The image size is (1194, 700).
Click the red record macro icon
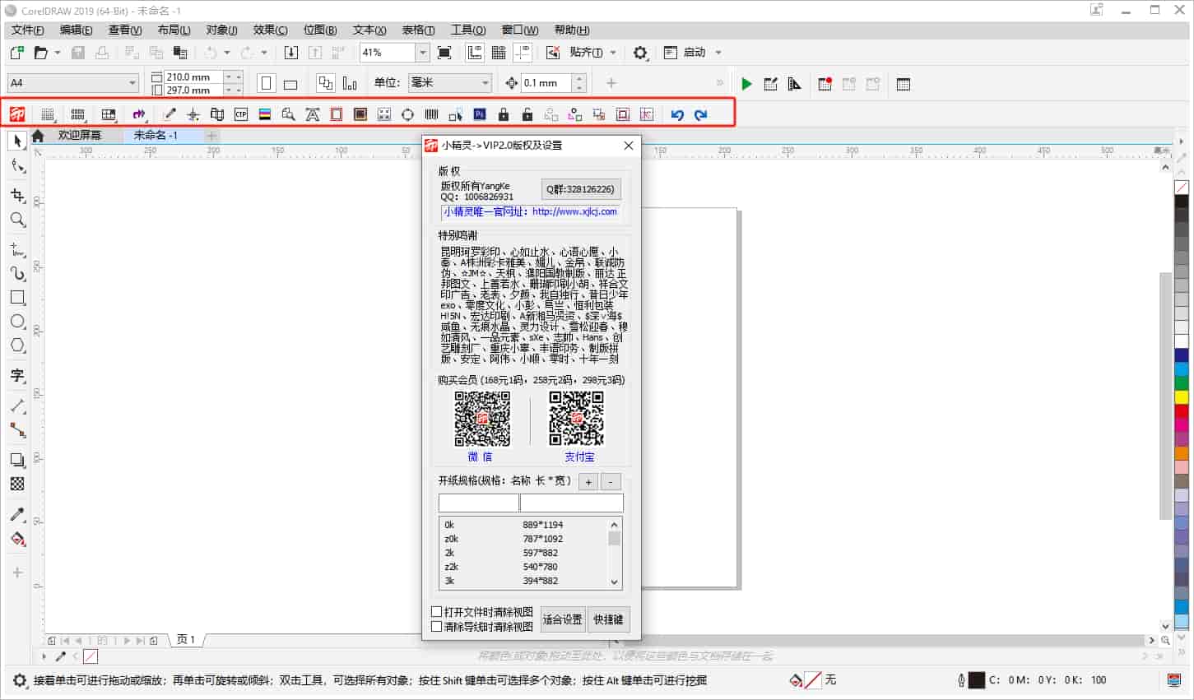pyautogui.click(x=825, y=84)
